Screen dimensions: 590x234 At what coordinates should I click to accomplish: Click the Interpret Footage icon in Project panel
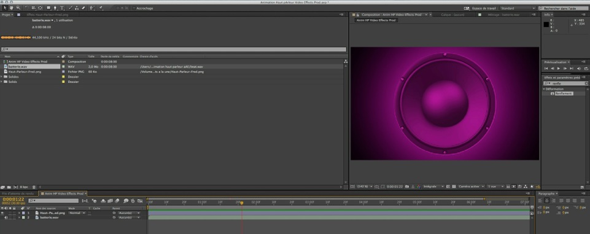point(3,187)
